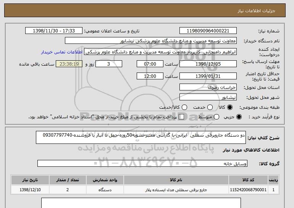Select the کالا radio button
The height and width of the screenshot is (208, 294).
click(x=229, y=107)
